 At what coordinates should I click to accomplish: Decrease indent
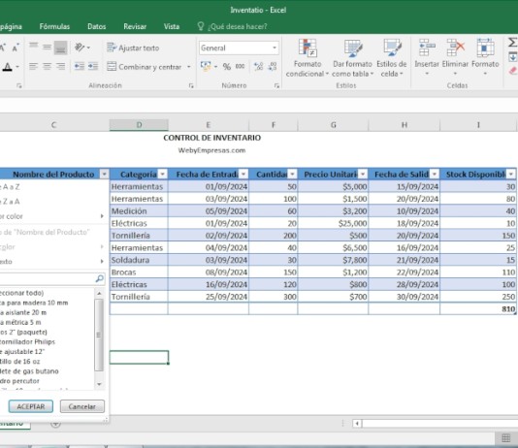(79, 66)
